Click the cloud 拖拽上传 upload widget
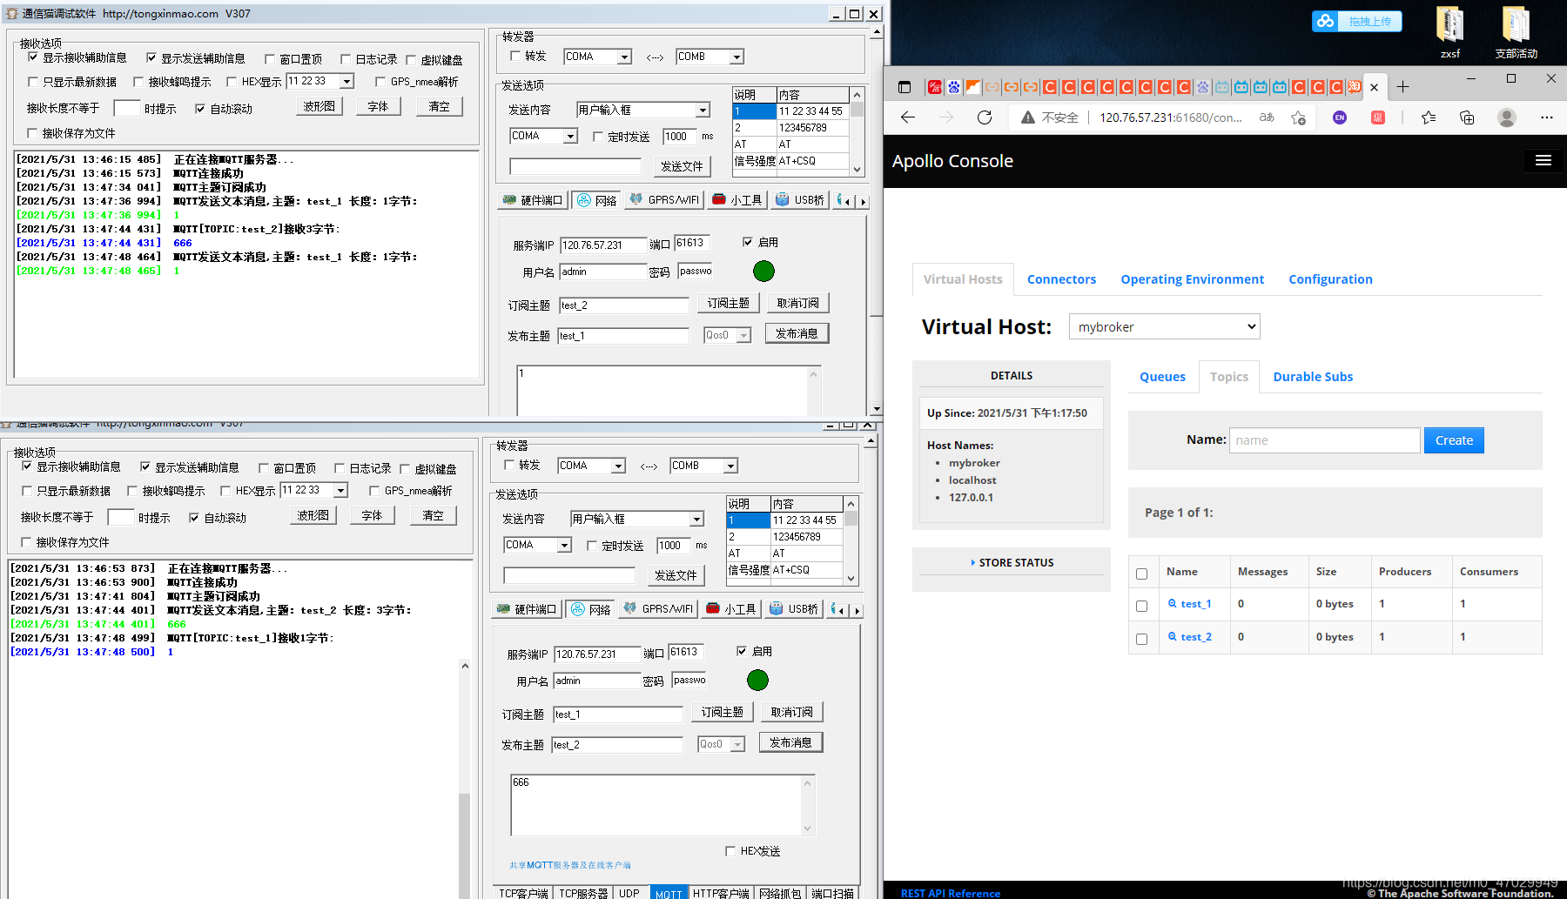Image resolution: width=1567 pixels, height=899 pixels. click(x=1357, y=21)
